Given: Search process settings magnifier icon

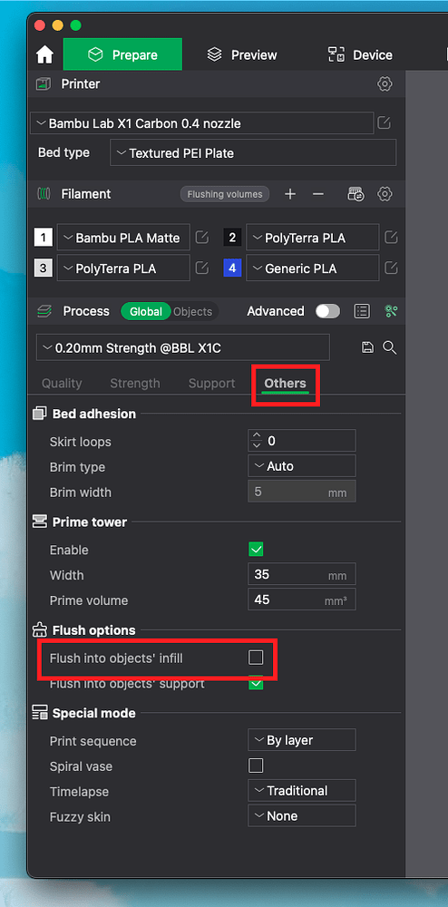Looking at the screenshot, I should (390, 347).
